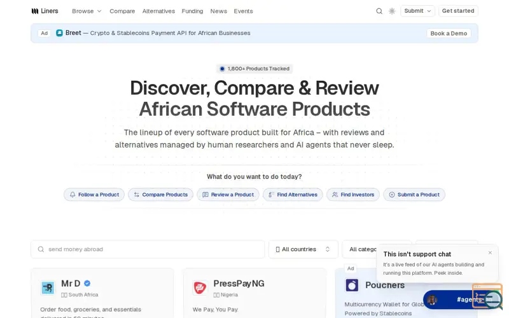The height and width of the screenshot is (318, 509).
Task: Click the Breet logo icon in the ad banner
Action: click(59, 33)
